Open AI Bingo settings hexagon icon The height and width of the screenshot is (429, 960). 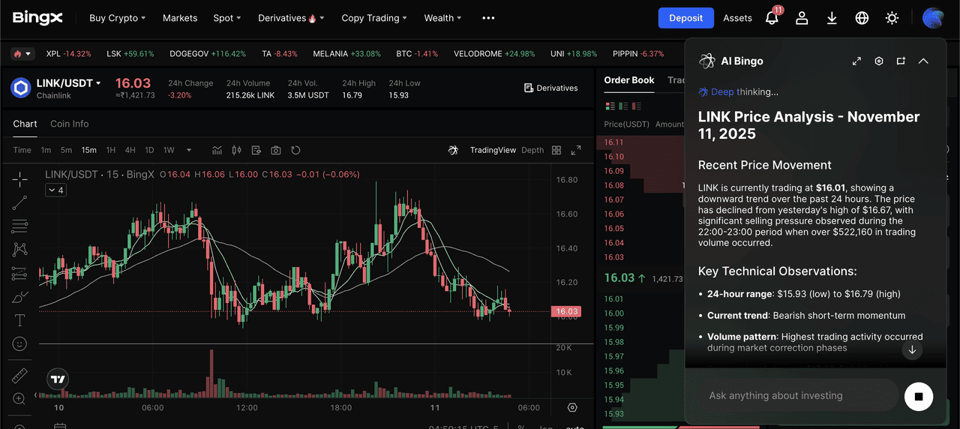879,61
